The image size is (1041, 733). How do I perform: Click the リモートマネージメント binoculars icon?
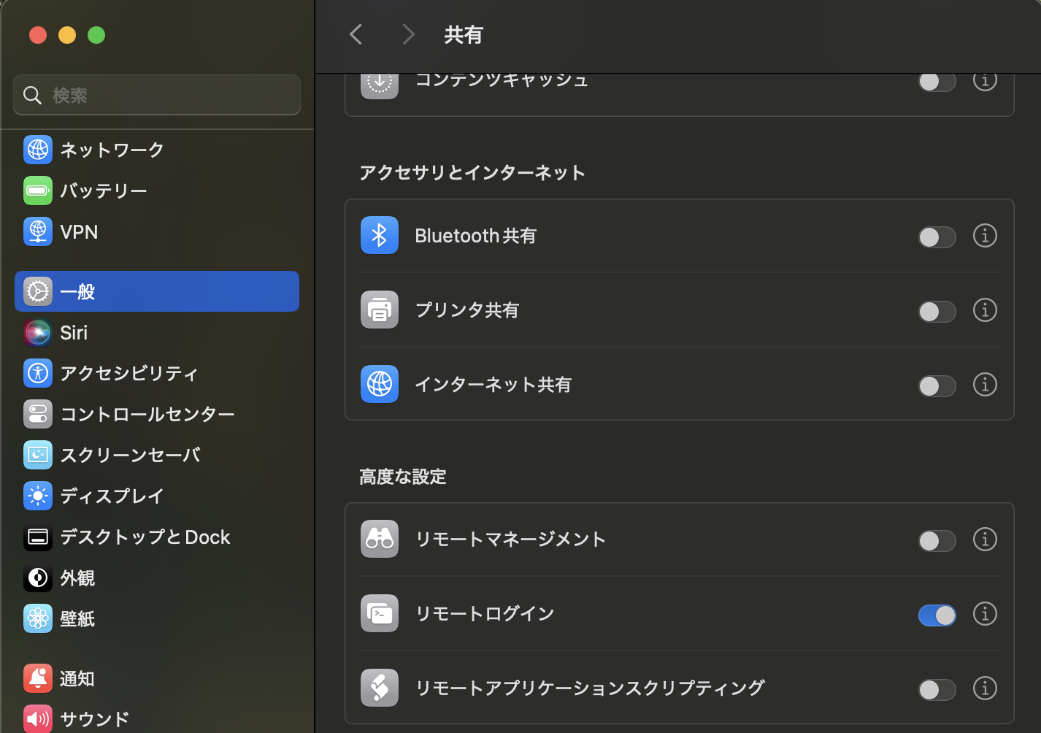tap(379, 539)
